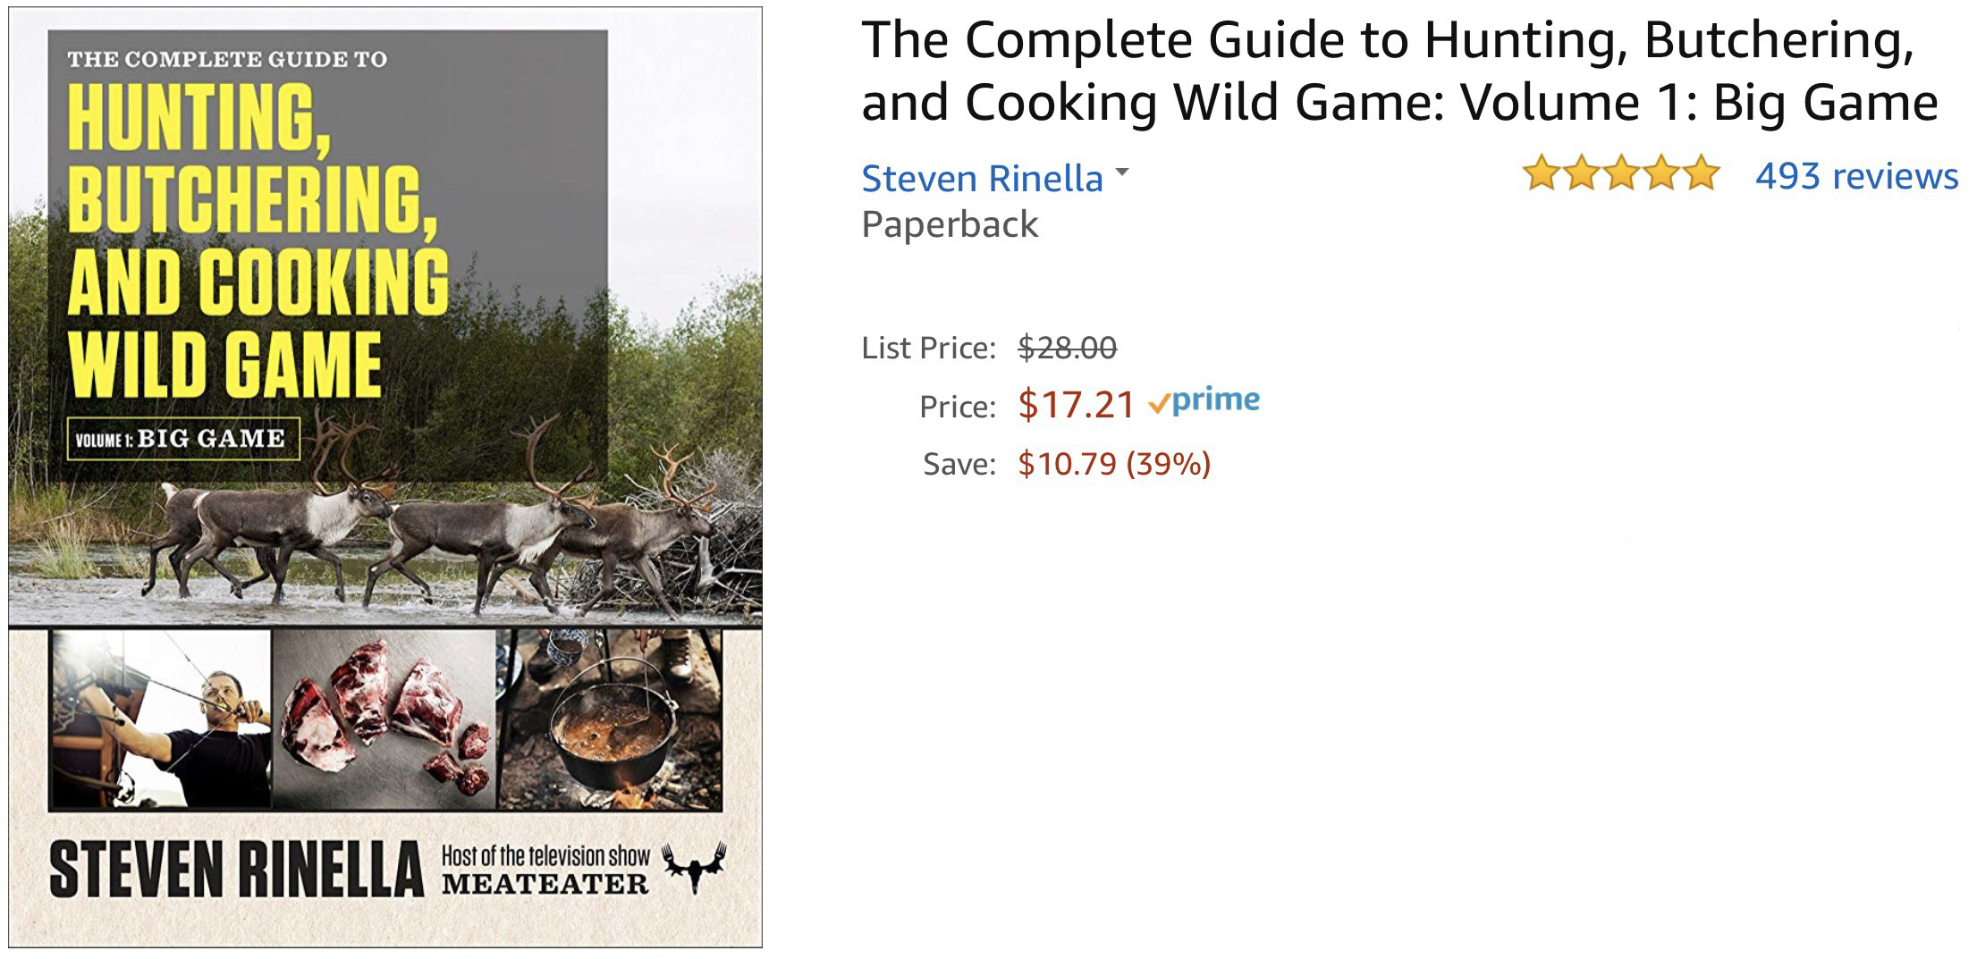Expand the dropdown arrow beside the author name

(x=1123, y=172)
